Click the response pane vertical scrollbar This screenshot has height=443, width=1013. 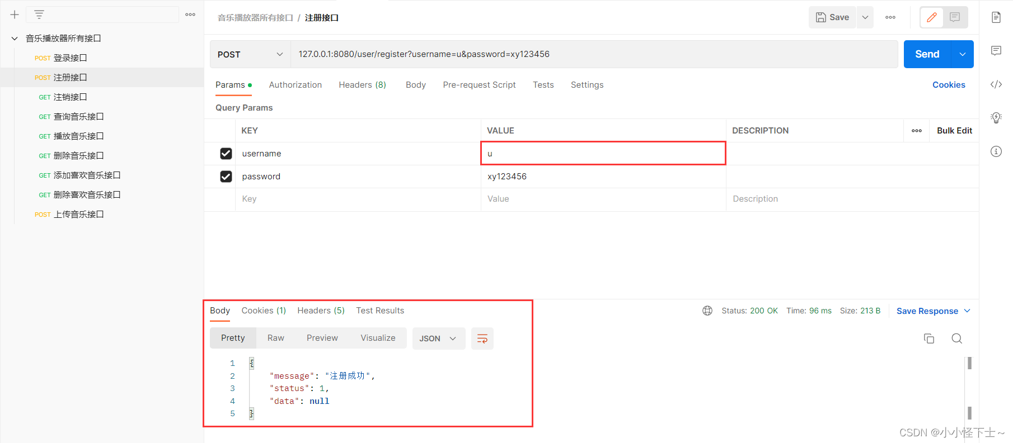click(969, 388)
